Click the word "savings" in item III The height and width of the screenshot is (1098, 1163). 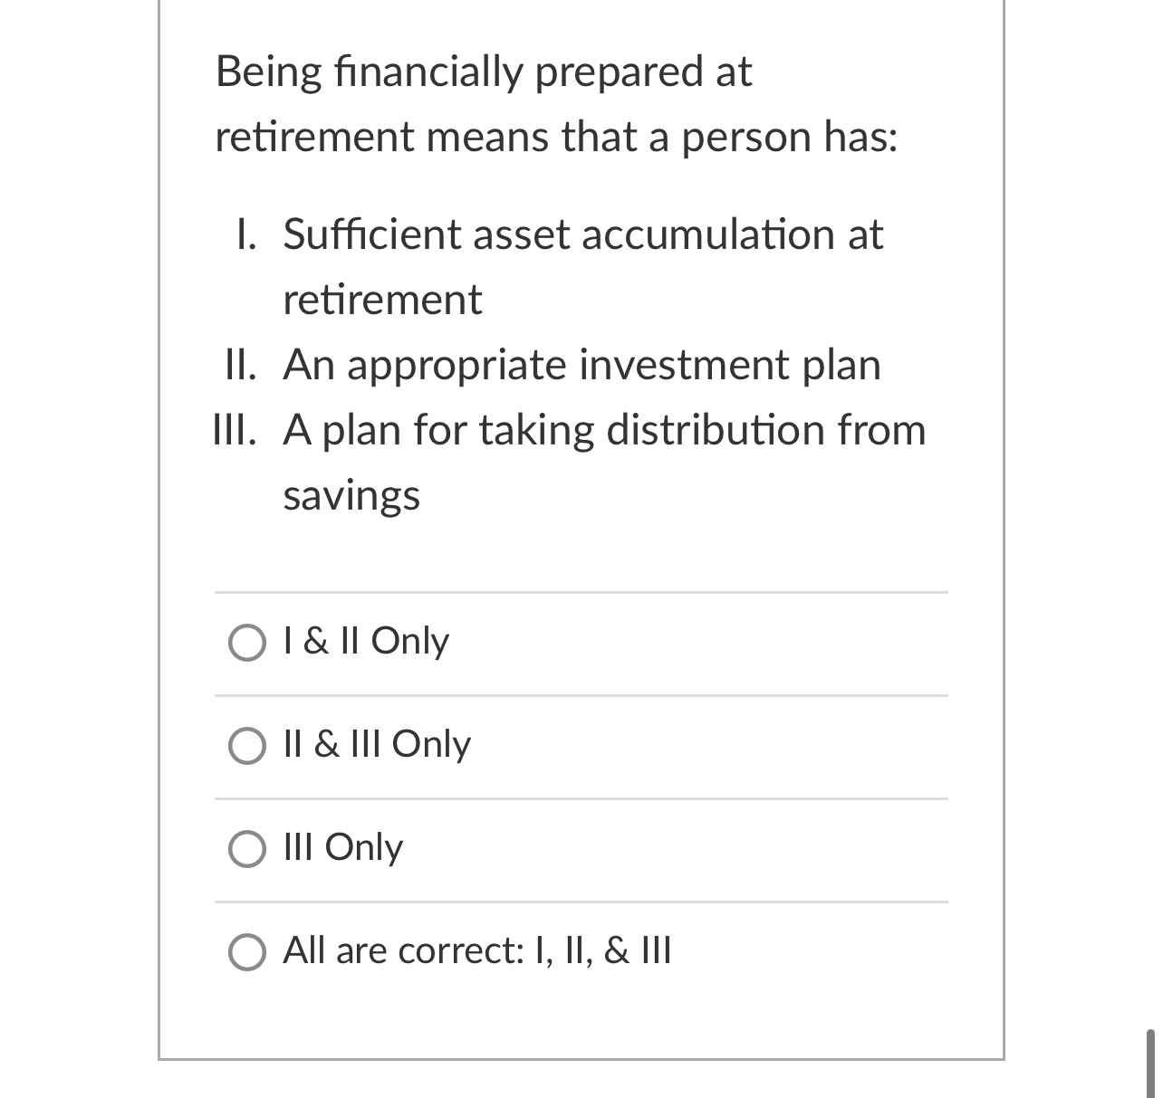(x=351, y=494)
